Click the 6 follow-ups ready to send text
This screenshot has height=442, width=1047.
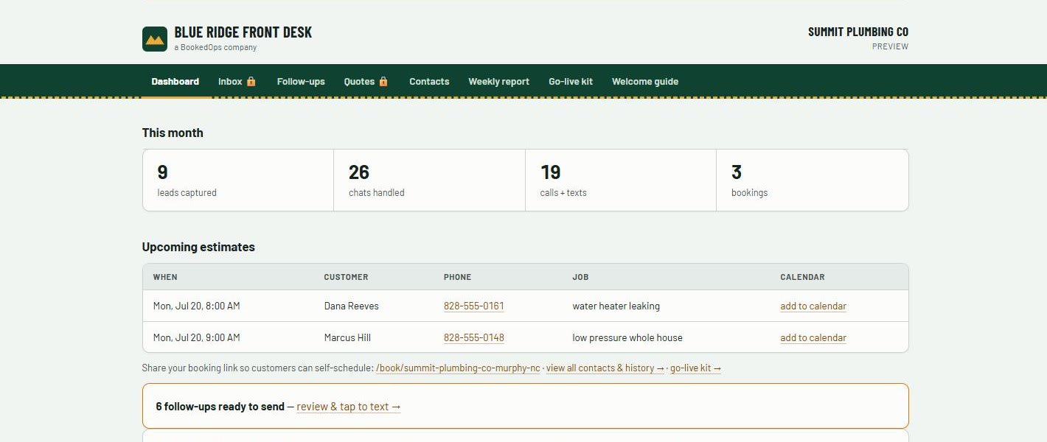[220, 407]
